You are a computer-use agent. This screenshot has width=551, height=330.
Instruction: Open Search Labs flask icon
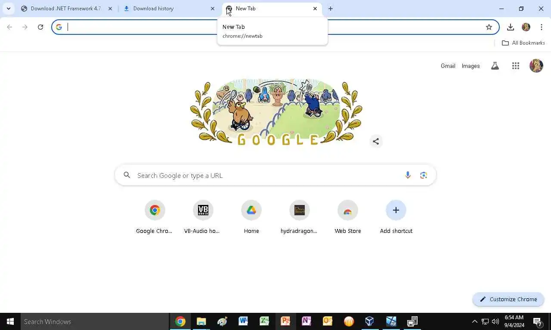[x=495, y=66]
